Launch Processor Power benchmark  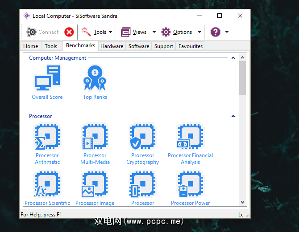[190, 188]
